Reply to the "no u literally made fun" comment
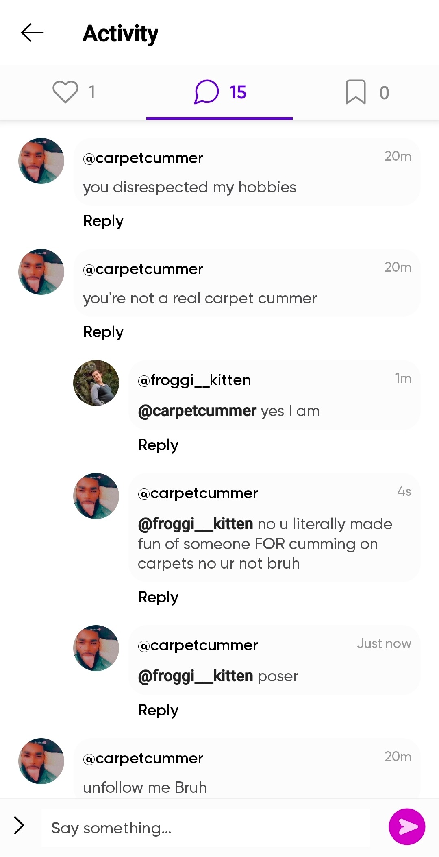This screenshot has height=857, width=439. click(158, 597)
